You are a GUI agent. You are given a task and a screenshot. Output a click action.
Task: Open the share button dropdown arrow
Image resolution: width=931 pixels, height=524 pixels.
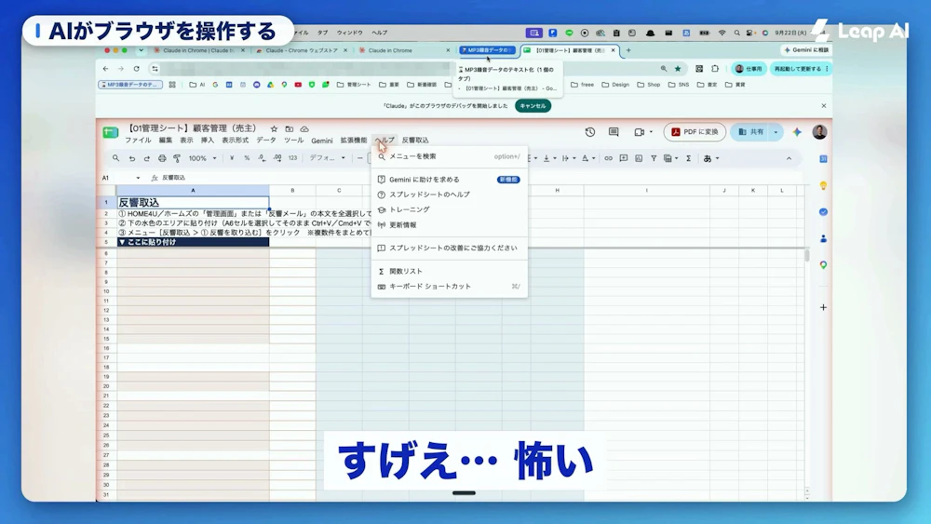click(x=776, y=132)
